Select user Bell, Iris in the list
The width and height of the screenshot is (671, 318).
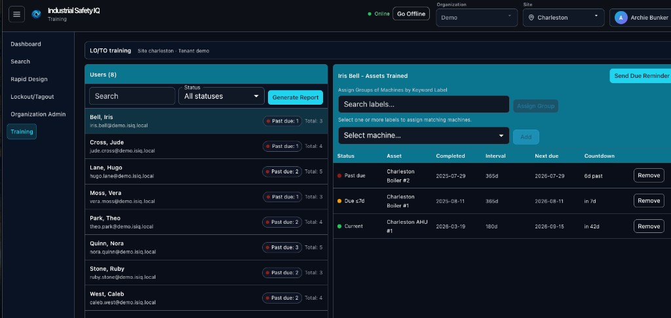click(206, 121)
